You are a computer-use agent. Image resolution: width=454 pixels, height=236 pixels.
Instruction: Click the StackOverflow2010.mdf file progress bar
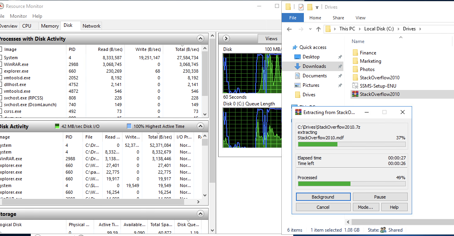pyautogui.click(x=352, y=144)
